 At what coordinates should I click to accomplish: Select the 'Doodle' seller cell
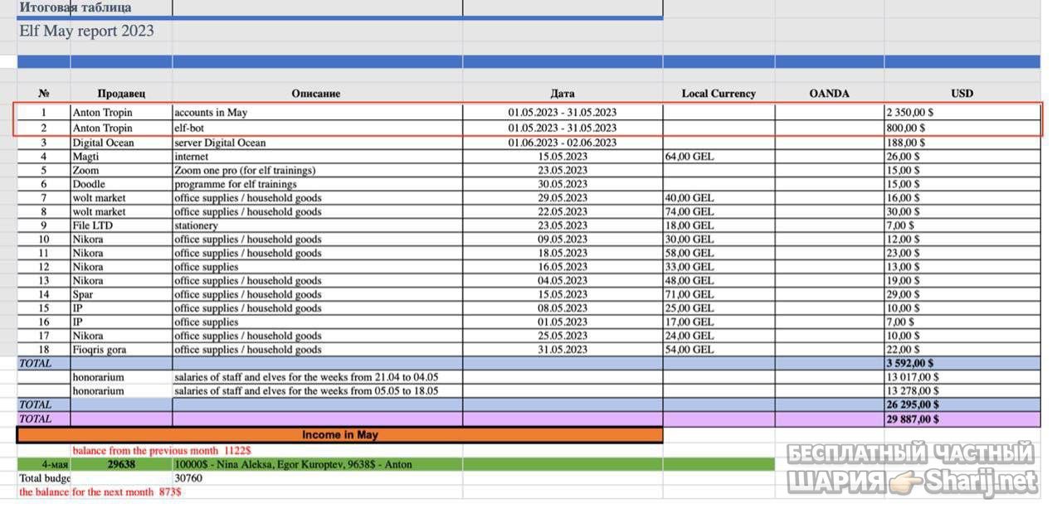point(121,184)
